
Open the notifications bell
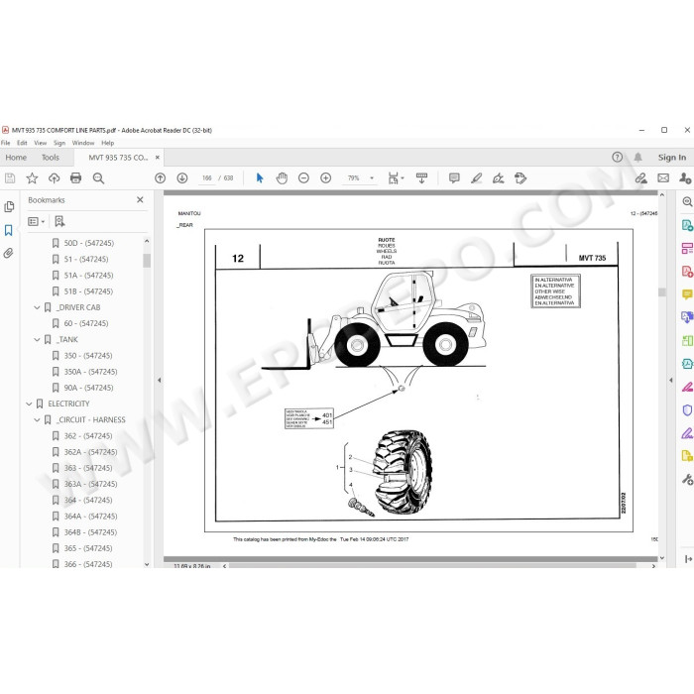637,157
